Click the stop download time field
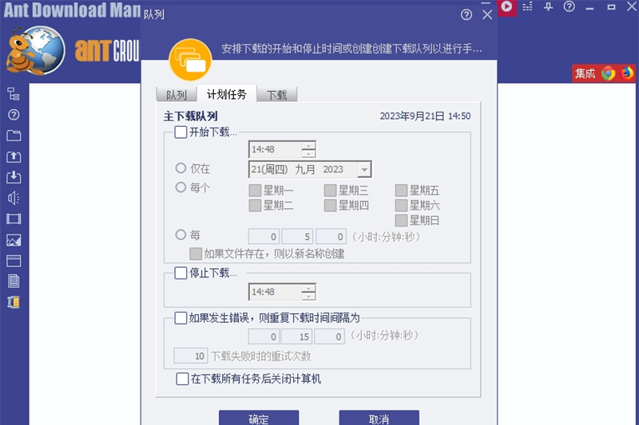The image size is (639, 425). 275,292
